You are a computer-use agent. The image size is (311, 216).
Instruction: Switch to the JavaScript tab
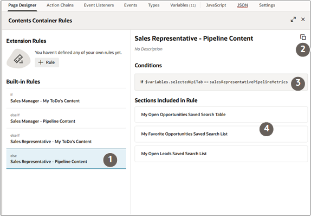tap(216, 5)
